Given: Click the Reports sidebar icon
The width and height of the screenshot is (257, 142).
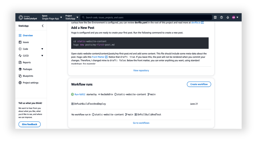Looking at the screenshot, I should [20, 62].
